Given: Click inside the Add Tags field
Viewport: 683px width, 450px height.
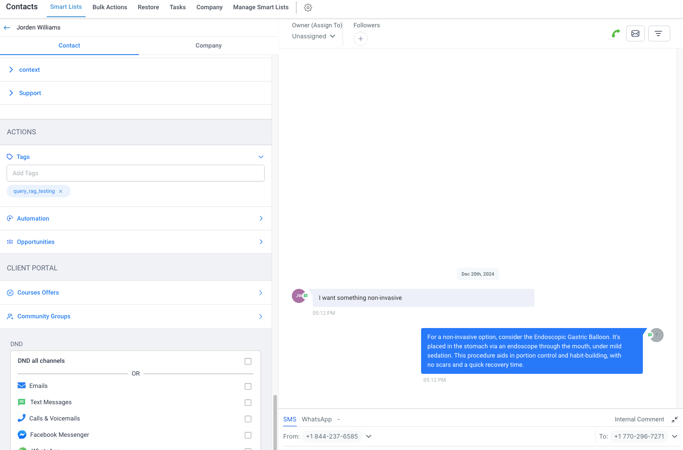Looking at the screenshot, I should click(x=135, y=173).
